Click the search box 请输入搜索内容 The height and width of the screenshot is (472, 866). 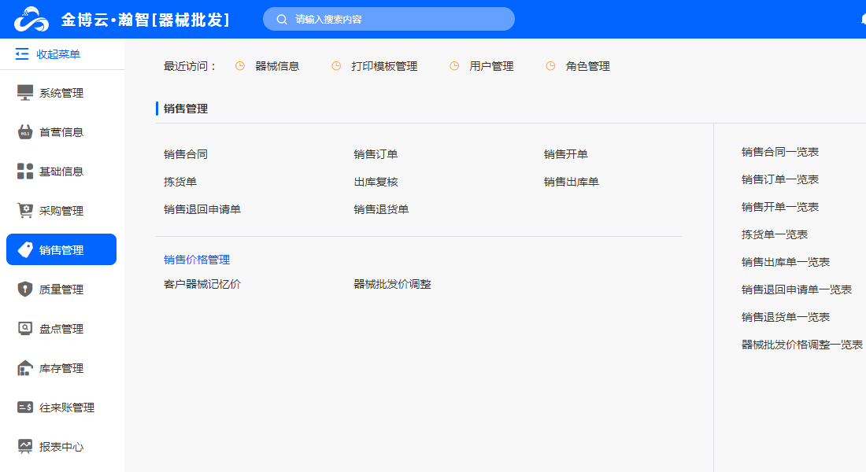389,19
